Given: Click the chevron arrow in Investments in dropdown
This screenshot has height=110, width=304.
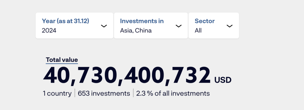Looking at the screenshot, I should [178, 26].
